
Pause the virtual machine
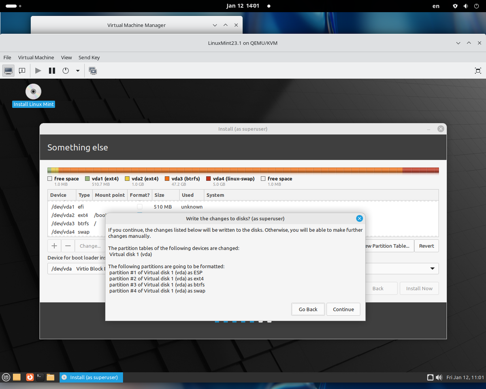click(x=52, y=71)
